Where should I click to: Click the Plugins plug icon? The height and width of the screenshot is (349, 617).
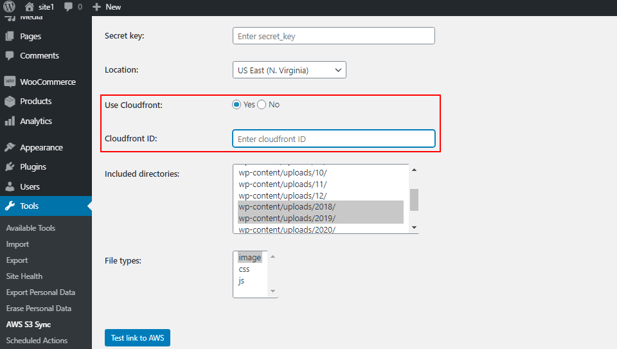[10, 167]
